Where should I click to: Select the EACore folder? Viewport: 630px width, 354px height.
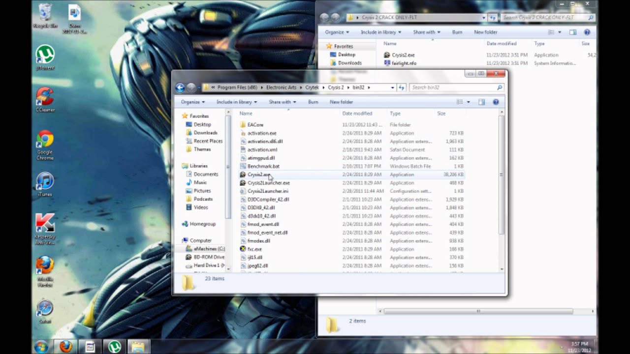tap(255, 125)
